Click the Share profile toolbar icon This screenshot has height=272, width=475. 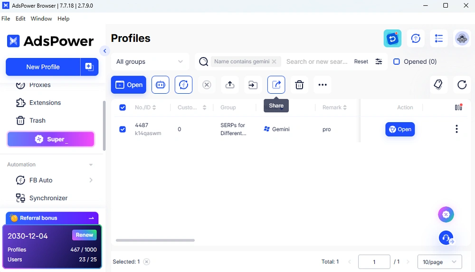(x=276, y=85)
